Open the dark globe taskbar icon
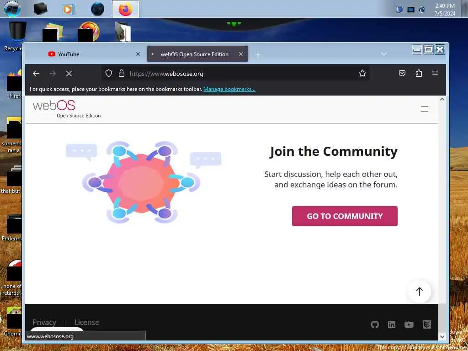Screen dimensions: 468x351 point(98,9)
